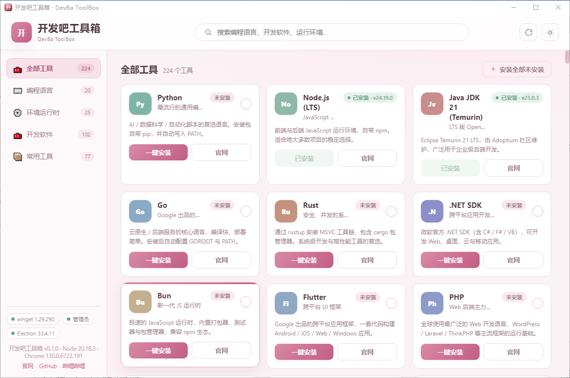Click the winget 1.29.290 status badge

(33, 319)
